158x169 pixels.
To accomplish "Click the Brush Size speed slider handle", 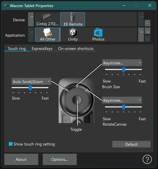I will (123, 70).
